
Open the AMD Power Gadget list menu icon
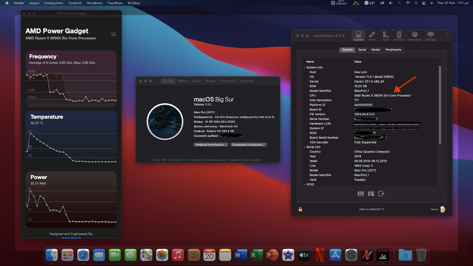pyautogui.click(x=113, y=34)
